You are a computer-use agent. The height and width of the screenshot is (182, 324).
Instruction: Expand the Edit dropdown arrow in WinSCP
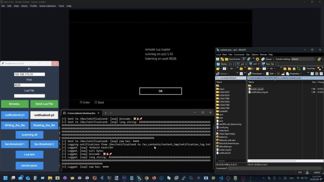coord(275,74)
